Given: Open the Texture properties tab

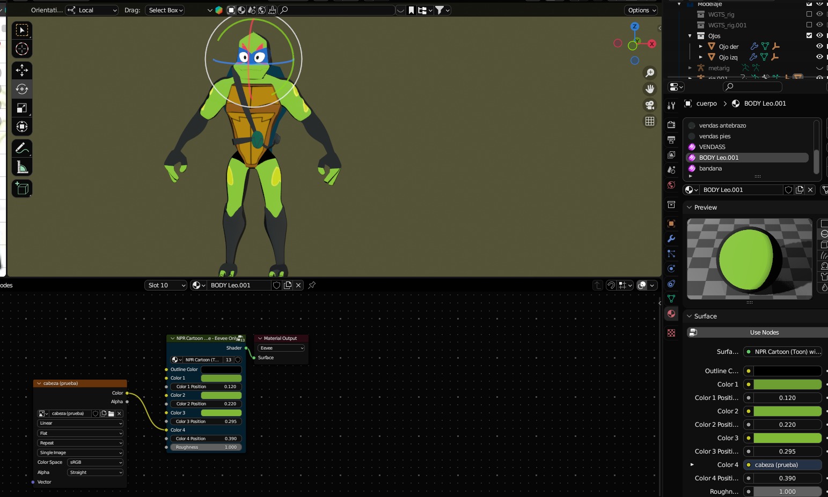Looking at the screenshot, I should coord(671,333).
